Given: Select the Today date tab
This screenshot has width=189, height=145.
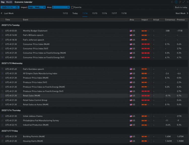Looking at the screenshot, I should click(75, 13).
